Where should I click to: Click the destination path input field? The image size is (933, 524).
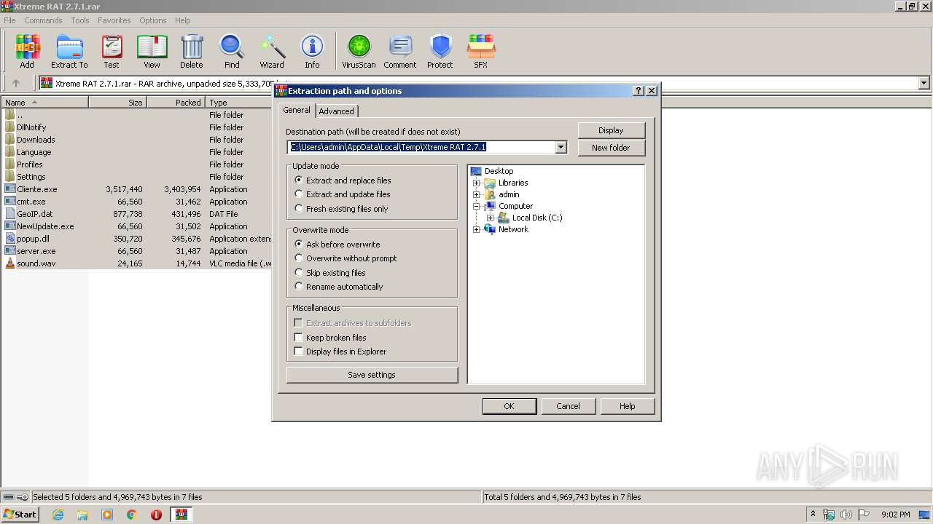[x=421, y=147]
